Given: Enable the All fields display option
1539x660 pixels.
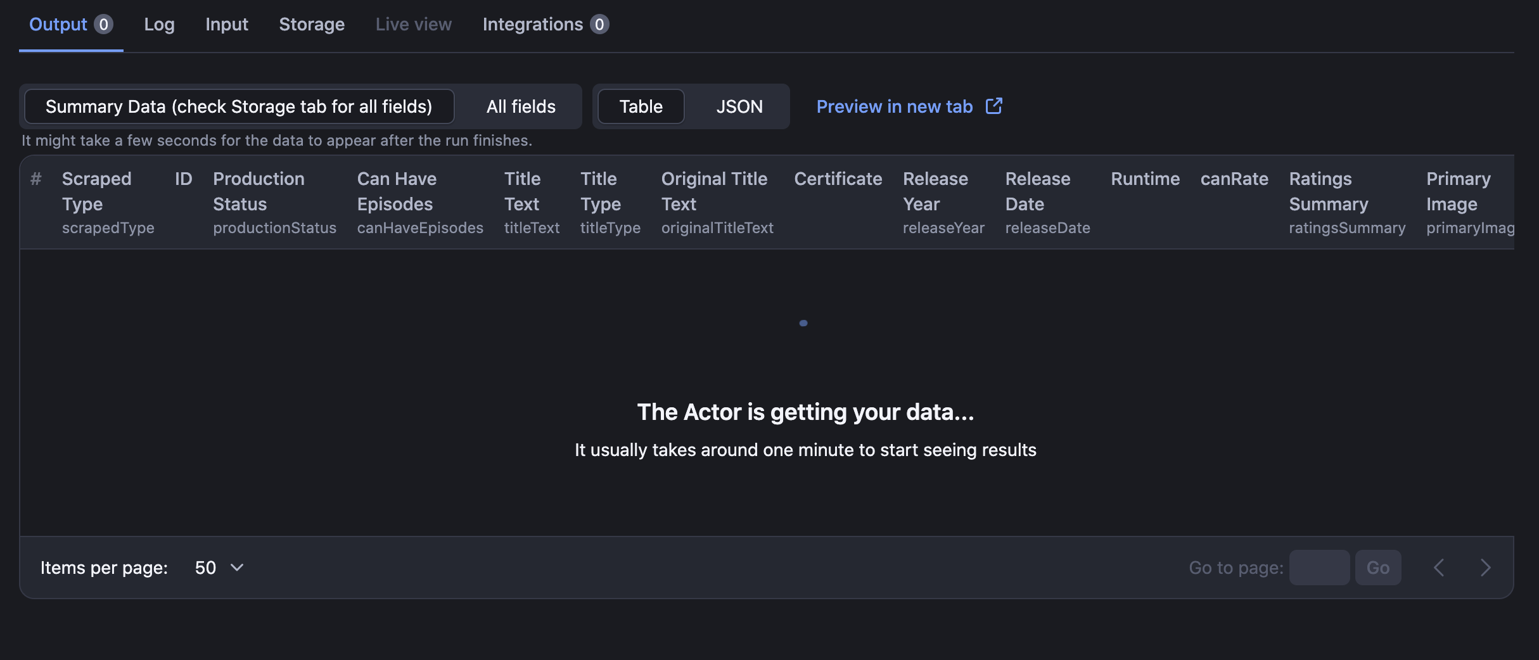Looking at the screenshot, I should click(x=520, y=106).
